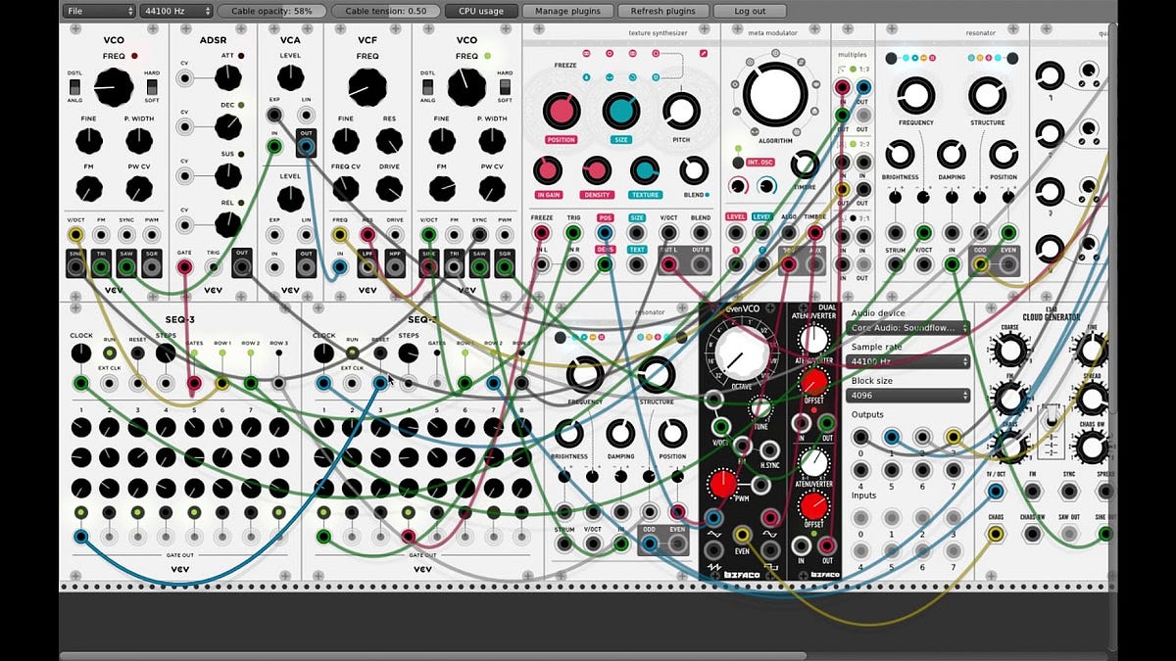Screen dimensions: 1176x661
Task: Click the droplet mode icon on texture synthesizer
Action: [x=586, y=77]
